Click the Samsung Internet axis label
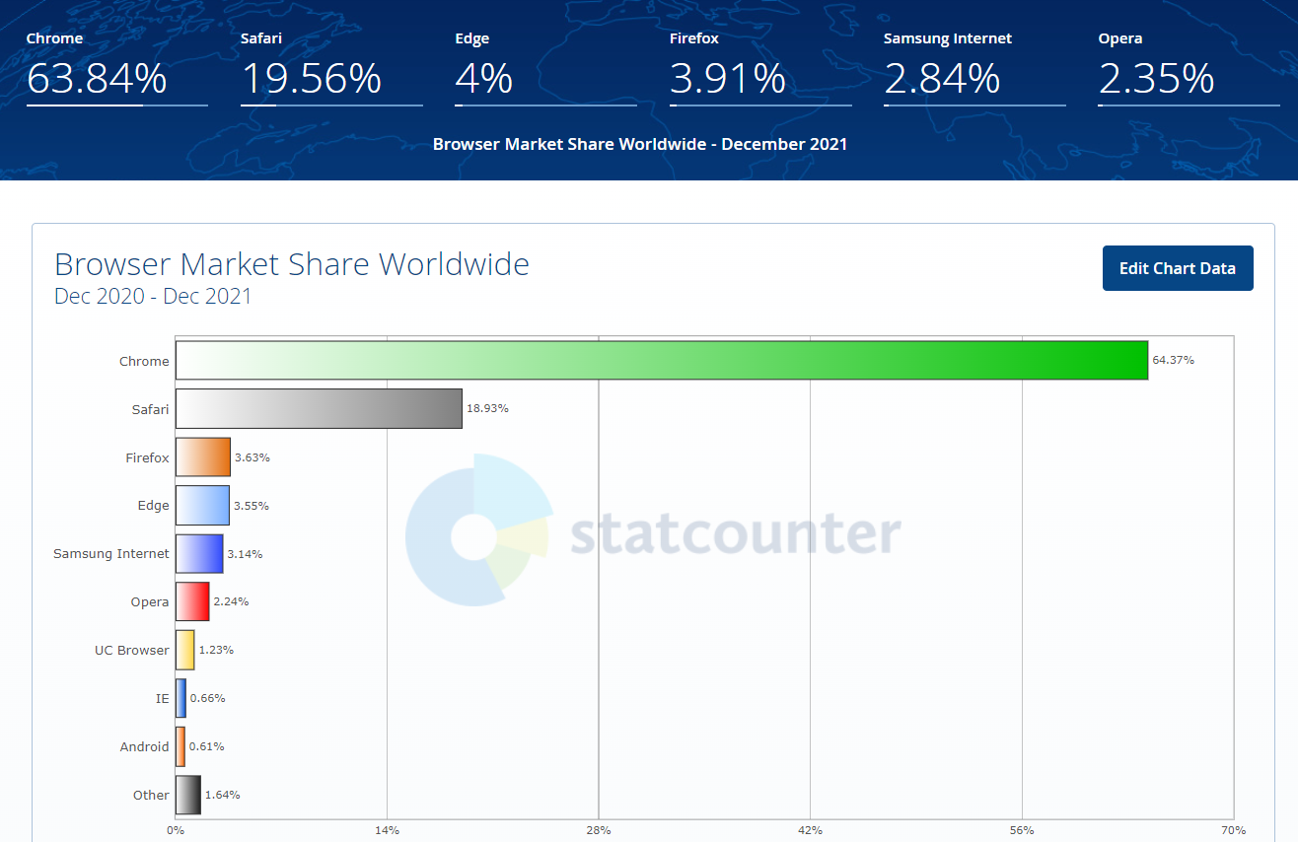This screenshot has width=1298, height=842. pos(111,554)
